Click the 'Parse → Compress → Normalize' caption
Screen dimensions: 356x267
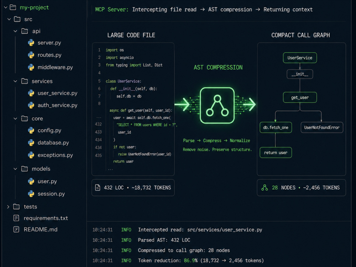[x=216, y=141]
